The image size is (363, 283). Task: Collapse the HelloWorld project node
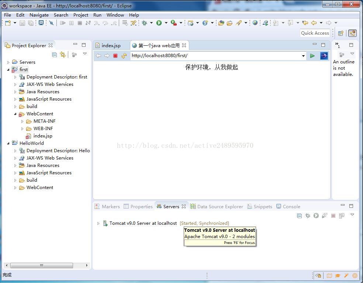[x=8, y=143]
